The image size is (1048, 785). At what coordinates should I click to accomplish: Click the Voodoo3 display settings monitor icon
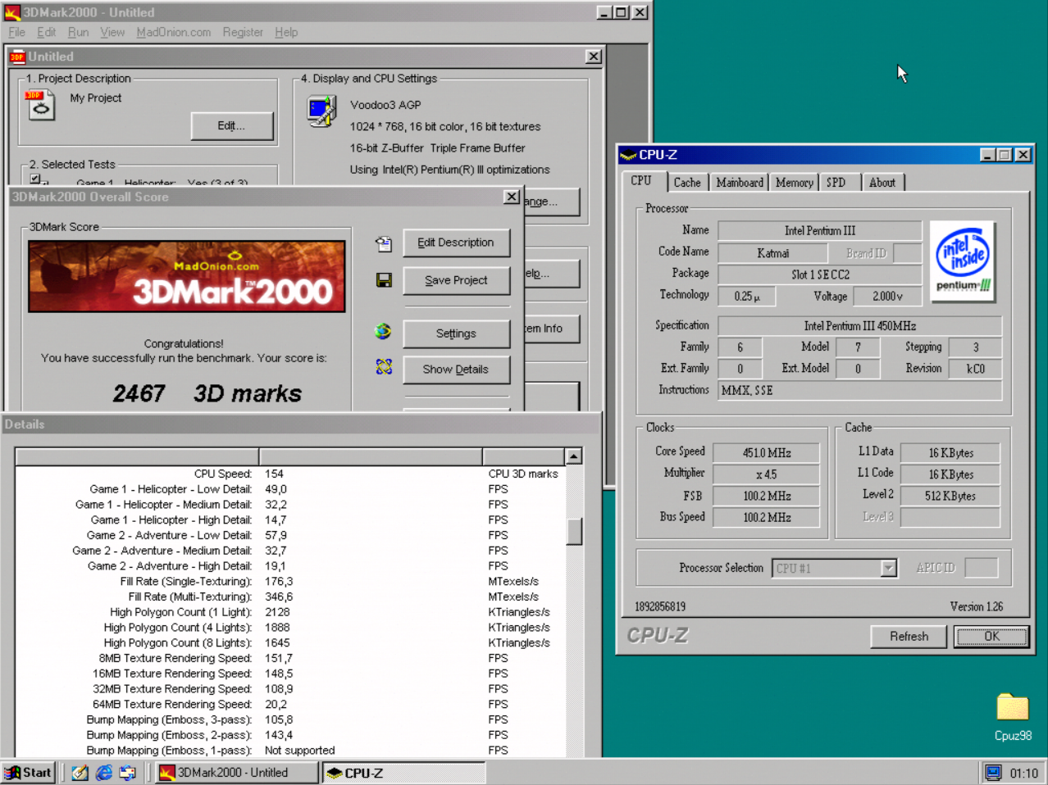(x=321, y=111)
